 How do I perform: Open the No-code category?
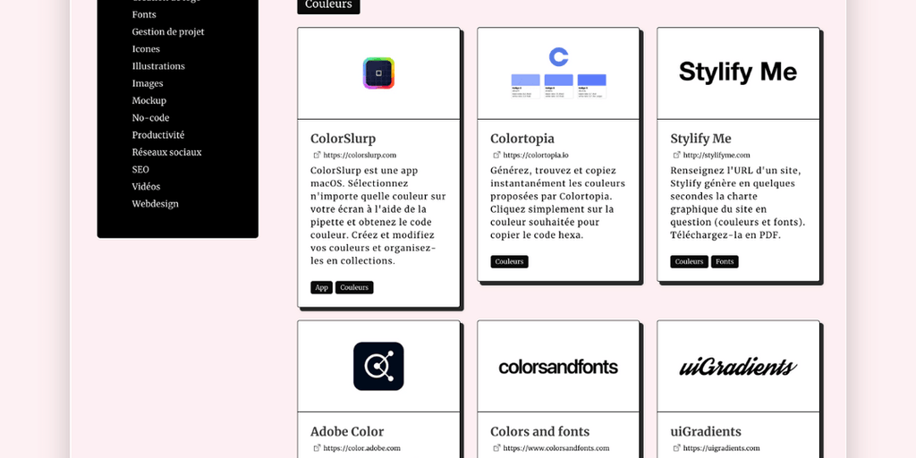coord(150,117)
